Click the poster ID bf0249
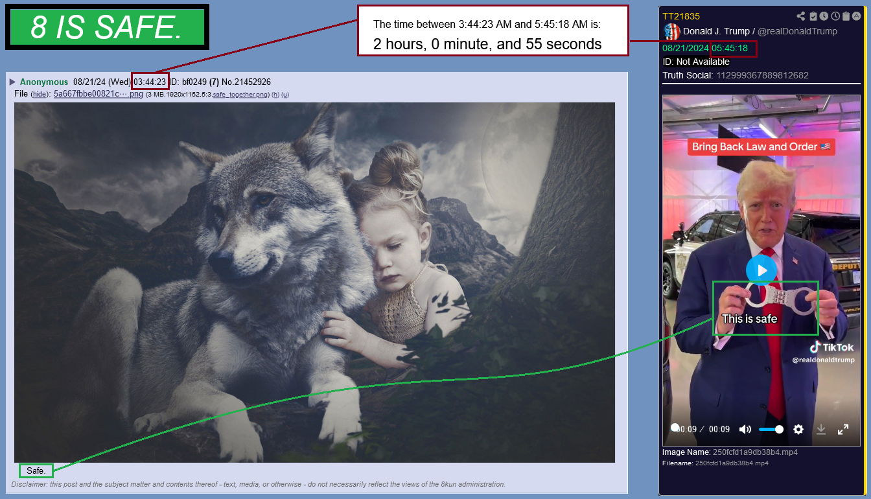 194,82
